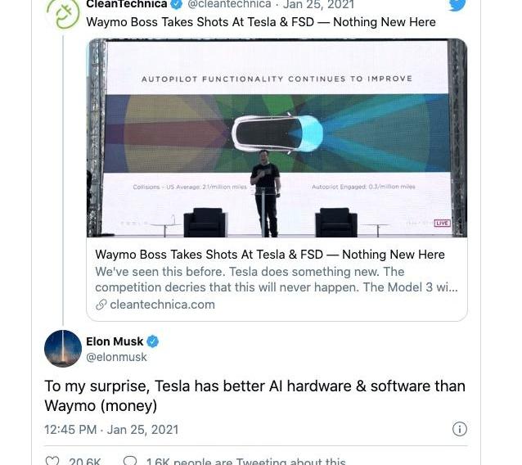Open Elon Musk's profile picture
Screen dimensions: 522x465
tap(63, 349)
